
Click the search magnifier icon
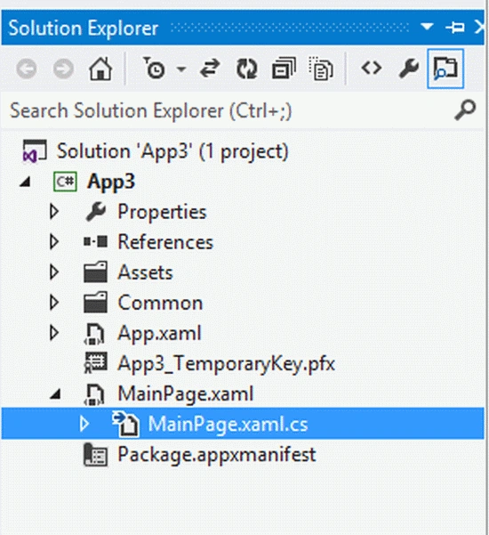pos(465,109)
